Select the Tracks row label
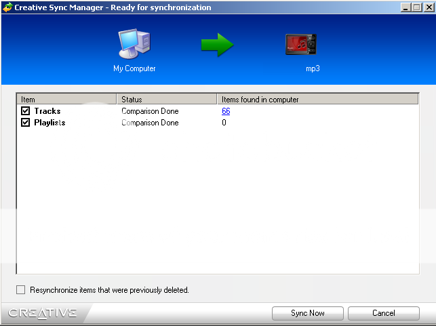 tap(47, 111)
